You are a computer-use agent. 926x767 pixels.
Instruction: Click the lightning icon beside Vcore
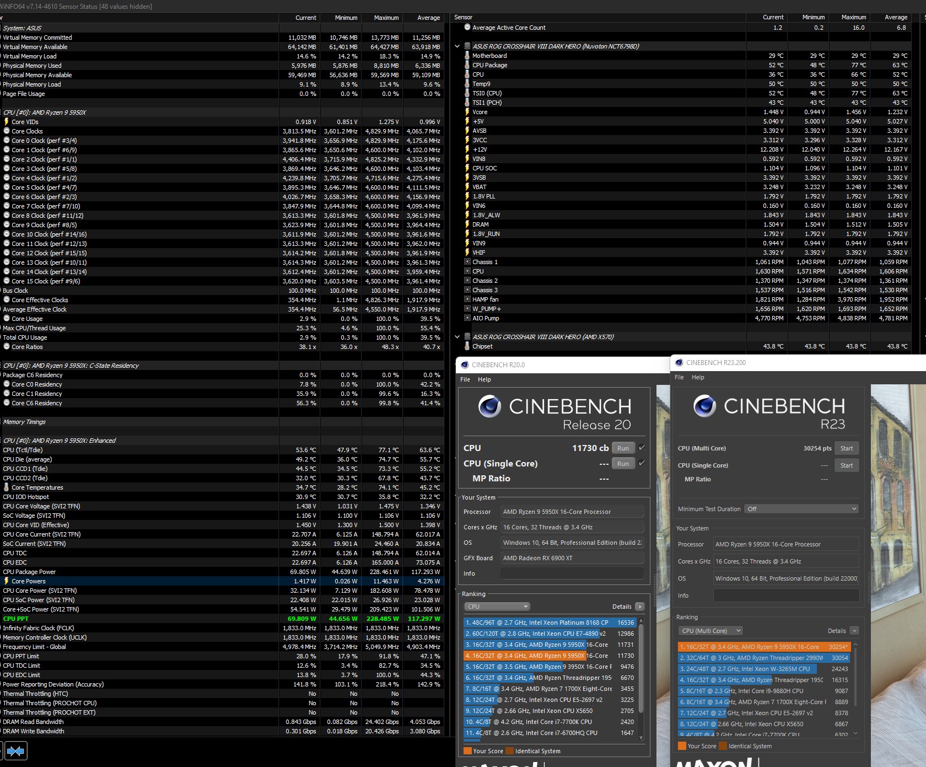[467, 112]
